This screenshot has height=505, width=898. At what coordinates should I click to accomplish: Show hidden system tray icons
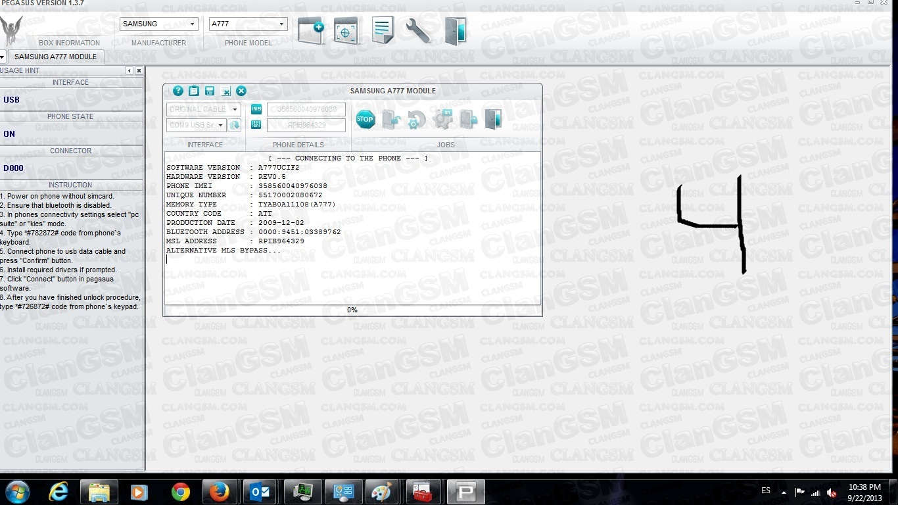tap(783, 492)
